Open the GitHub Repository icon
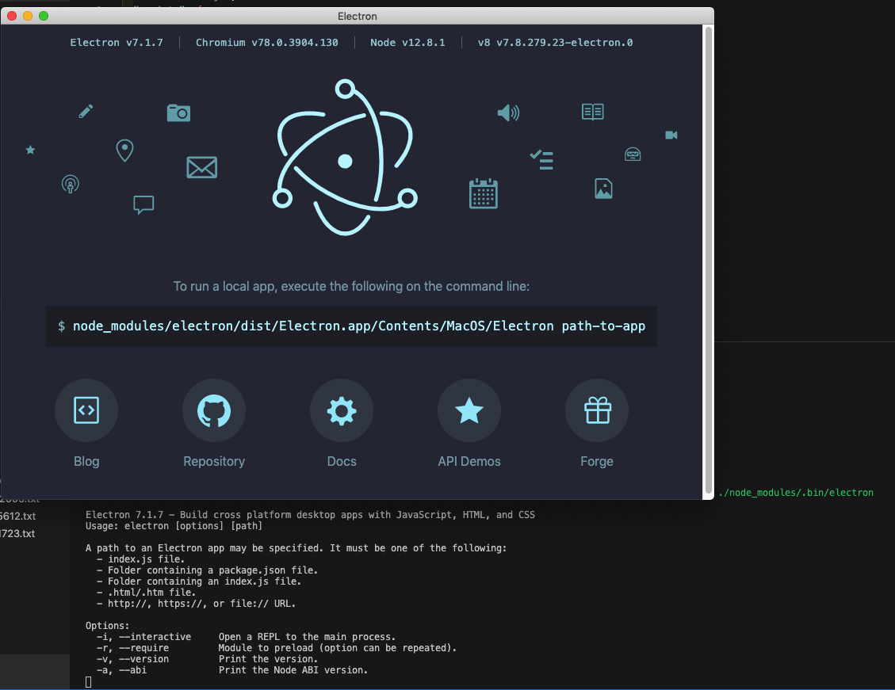The image size is (895, 690). click(x=214, y=410)
